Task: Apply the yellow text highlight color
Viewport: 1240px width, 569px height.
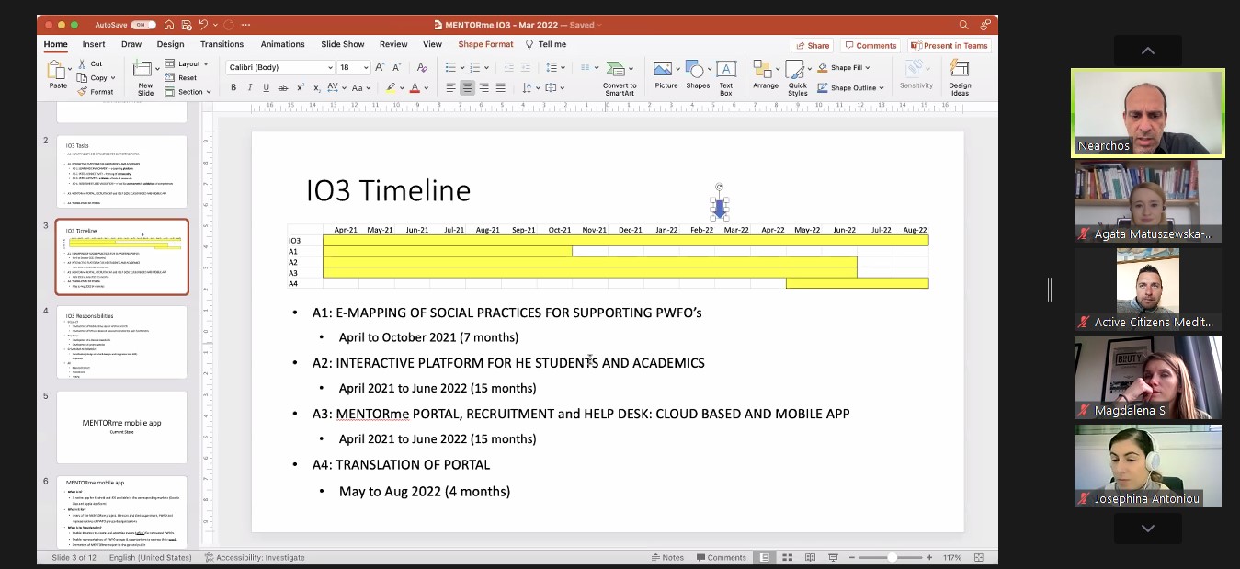Action: pyautogui.click(x=391, y=88)
